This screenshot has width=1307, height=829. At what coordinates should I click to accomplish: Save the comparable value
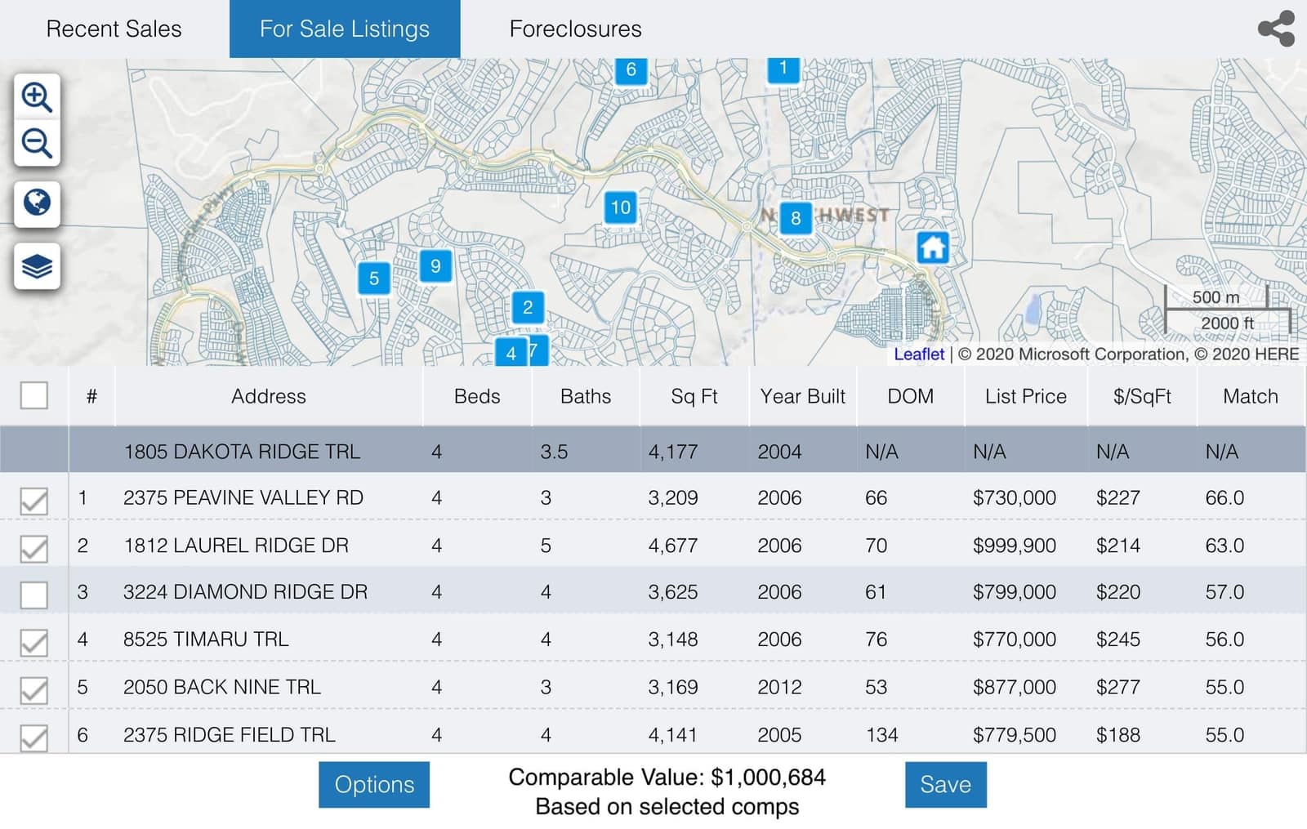coord(945,785)
